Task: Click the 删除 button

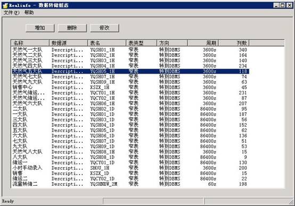Action: pyautogui.click(x=72, y=28)
